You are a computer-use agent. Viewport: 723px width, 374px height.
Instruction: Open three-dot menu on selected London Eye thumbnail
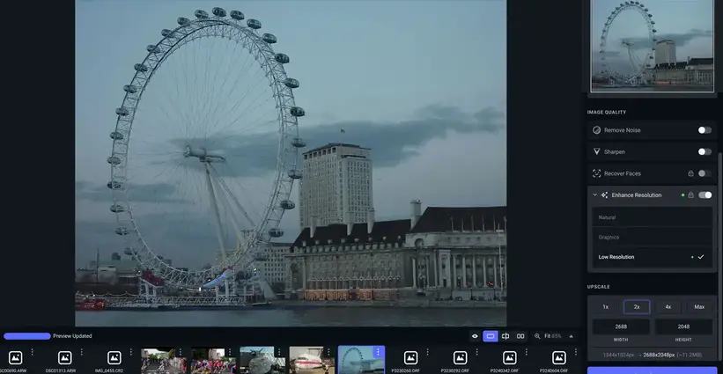tap(378, 352)
